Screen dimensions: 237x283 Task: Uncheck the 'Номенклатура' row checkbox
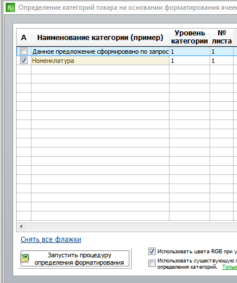point(24,61)
